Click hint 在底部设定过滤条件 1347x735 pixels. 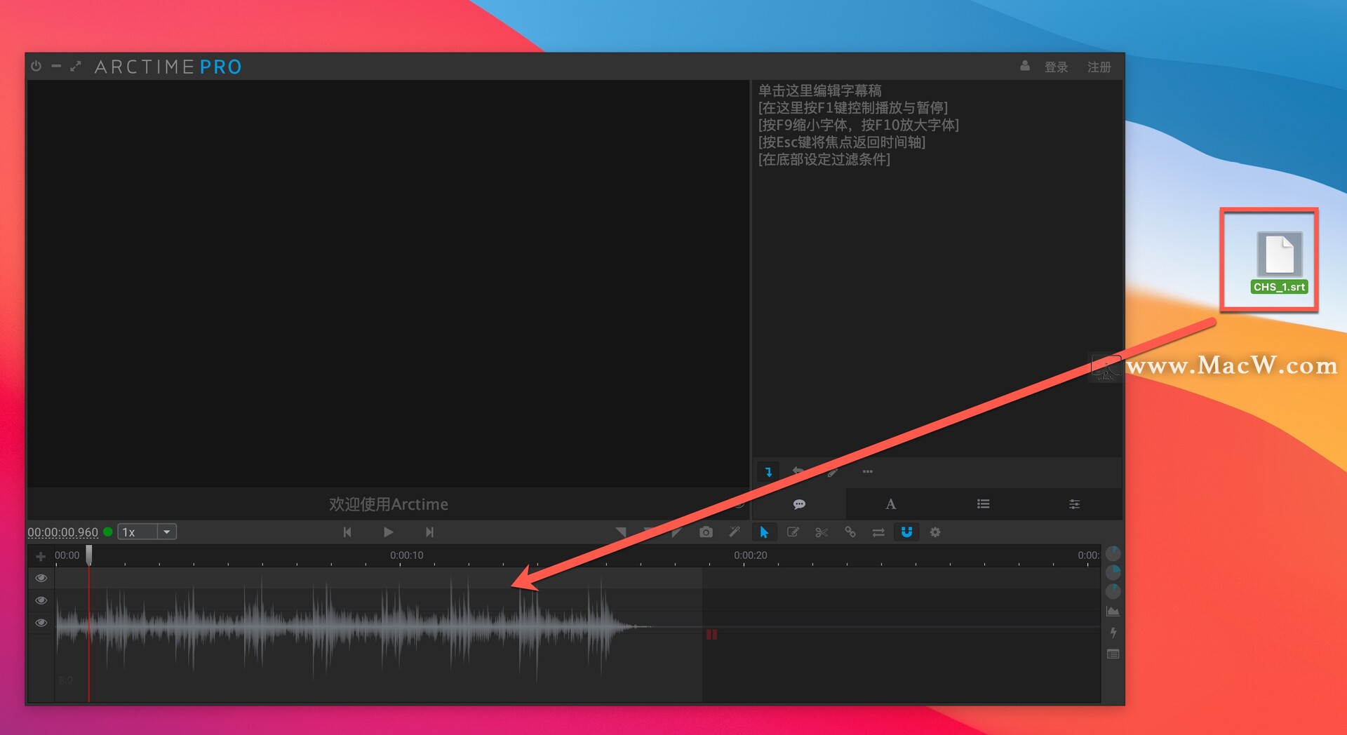pos(824,159)
